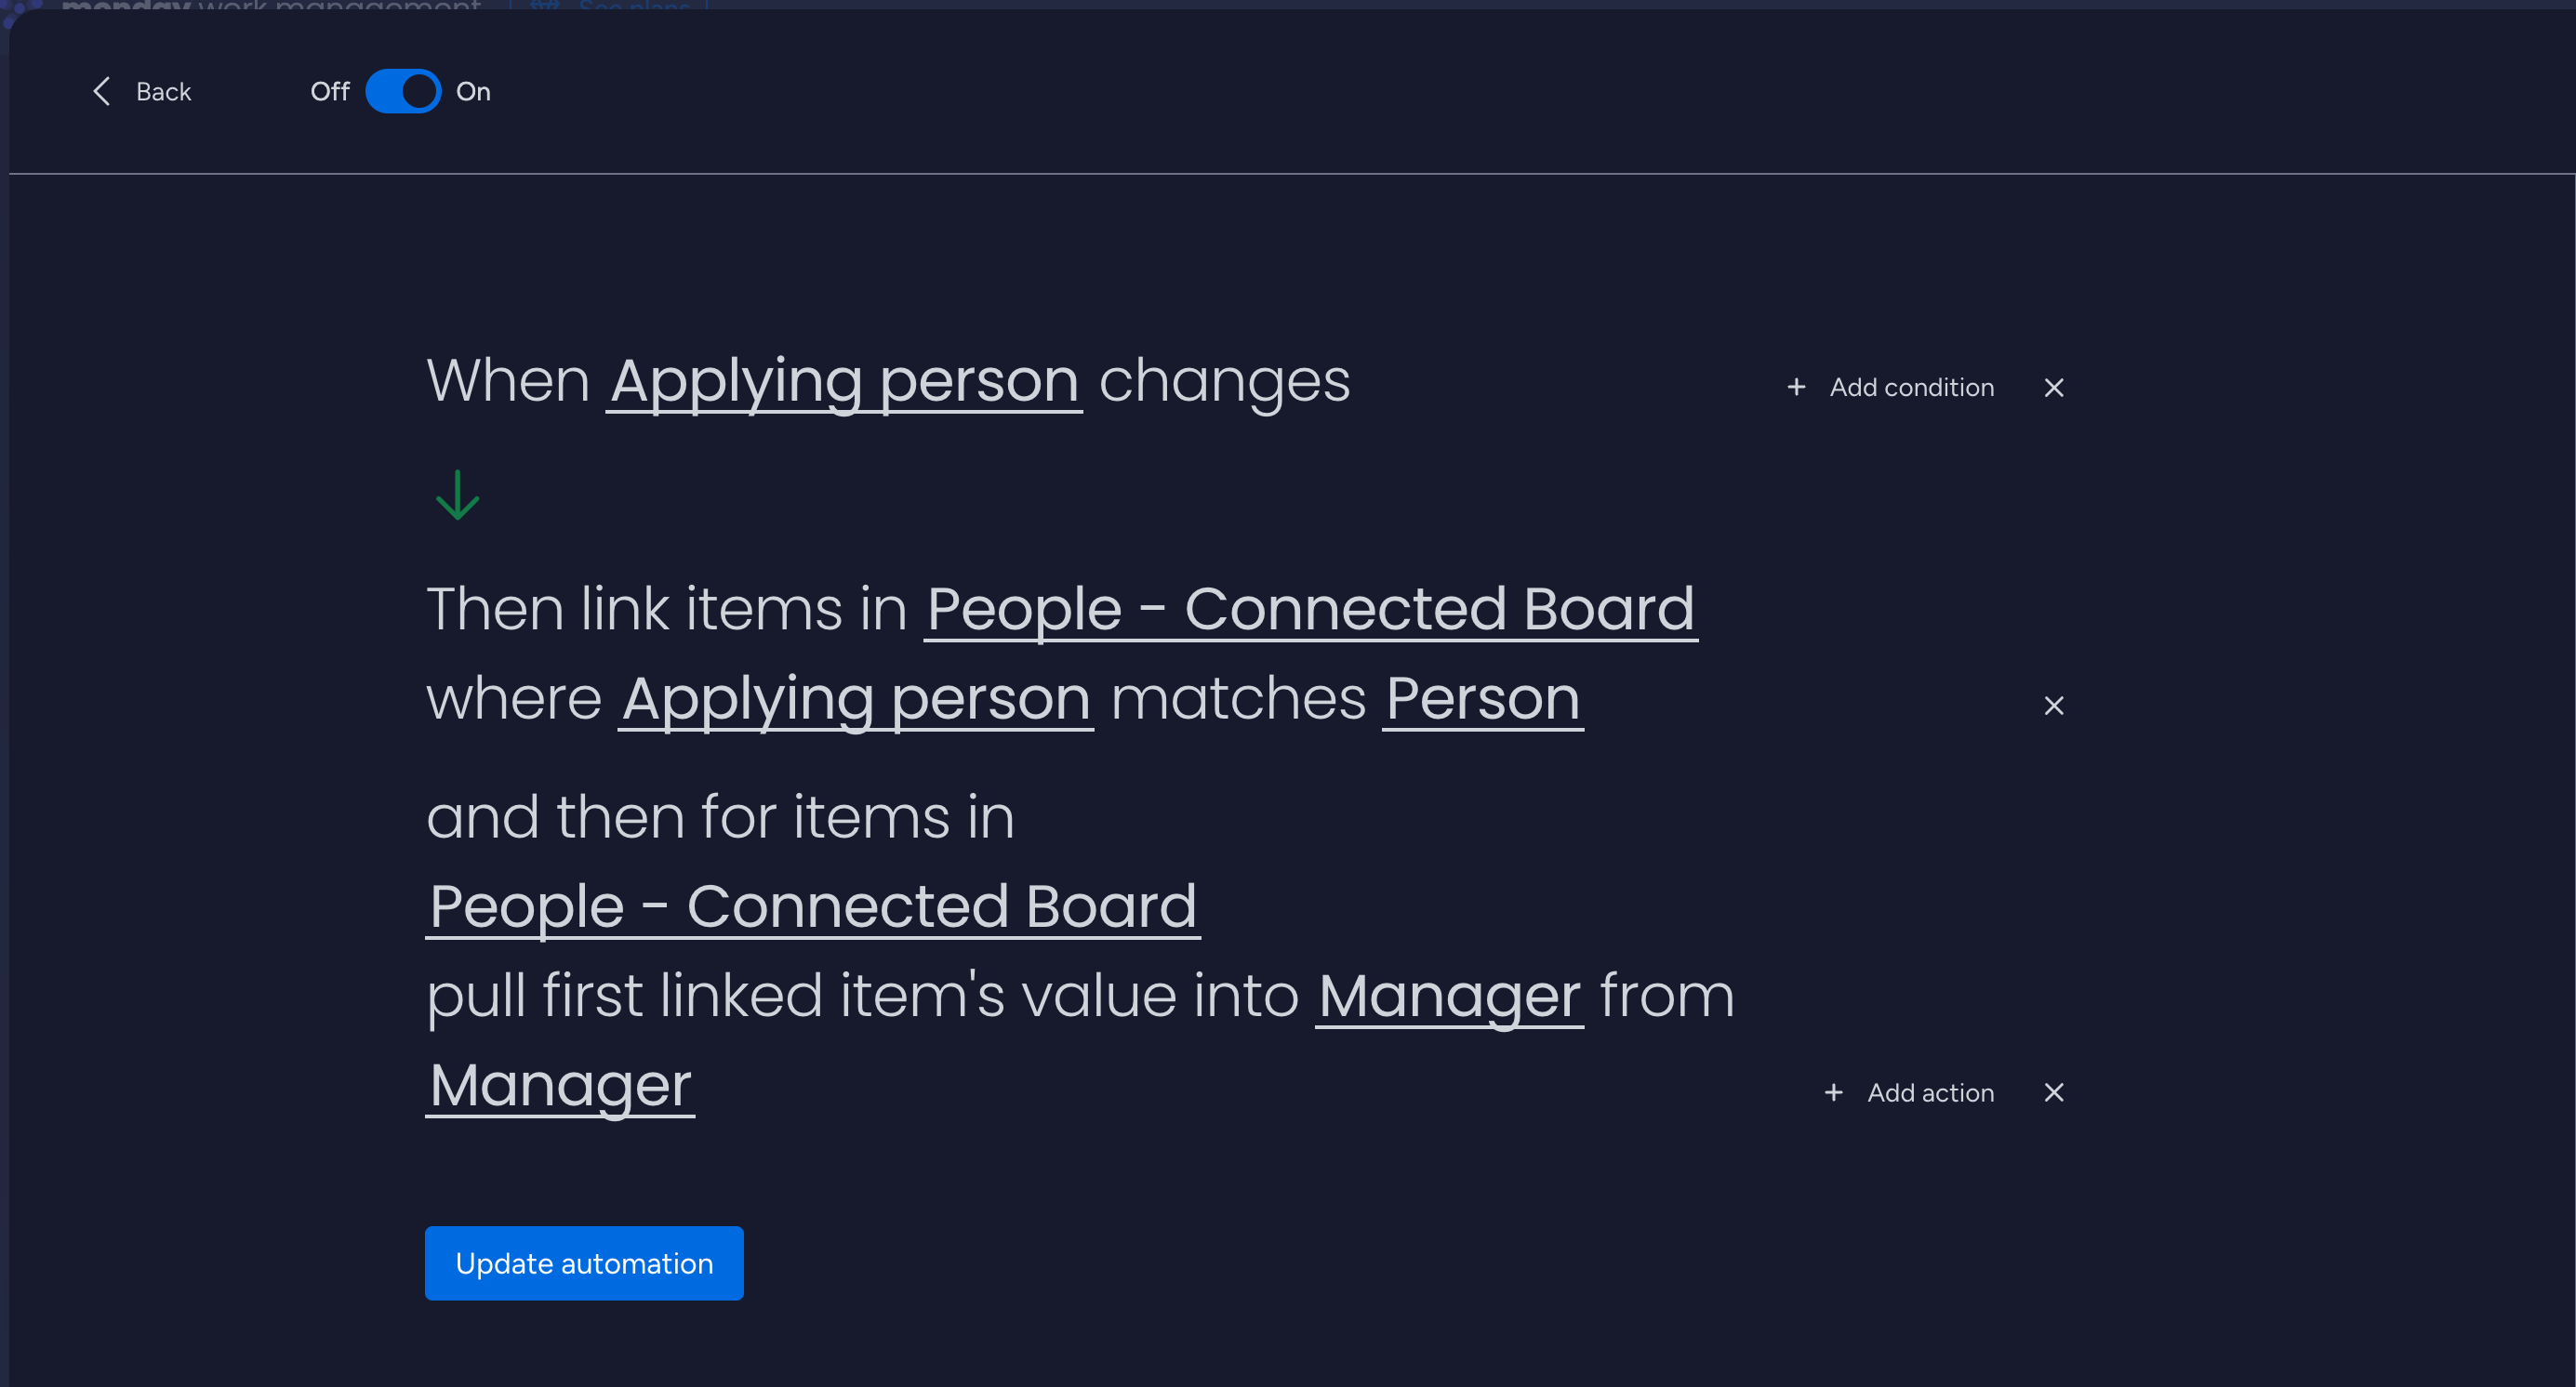
Task: Toggle the automation off
Action: (x=403, y=91)
